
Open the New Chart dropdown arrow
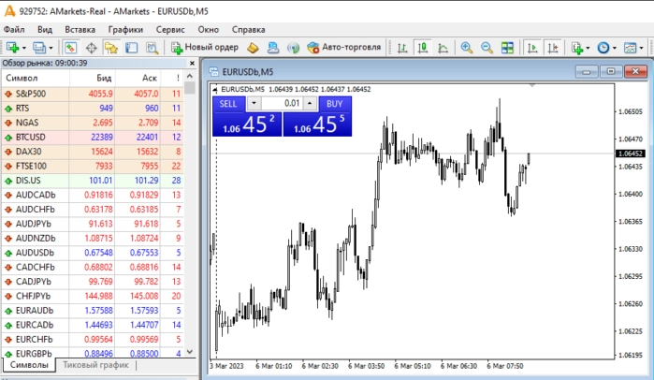(23, 48)
